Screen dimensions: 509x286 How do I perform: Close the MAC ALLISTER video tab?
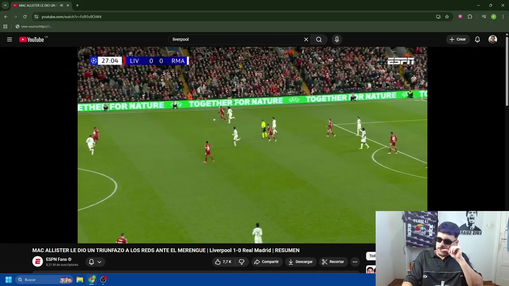(x=68, y=5)
